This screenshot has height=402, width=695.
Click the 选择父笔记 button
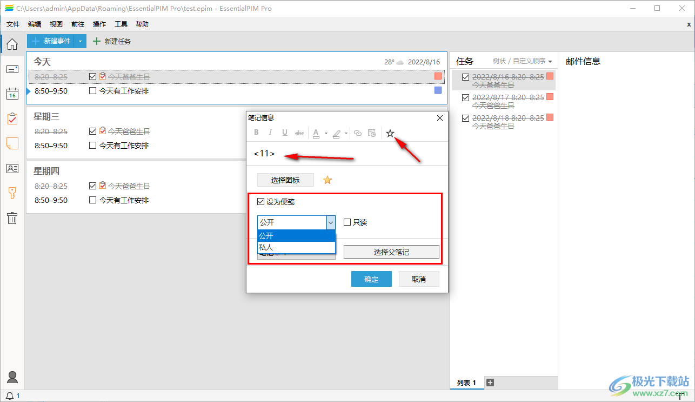[391, 252]
